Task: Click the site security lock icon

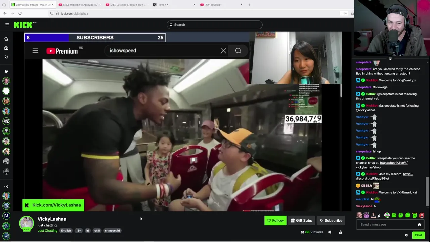Action: (x=57, y=13)
